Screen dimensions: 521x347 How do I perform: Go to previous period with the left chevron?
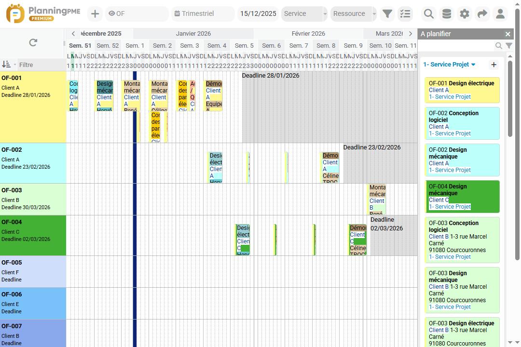tap(73, 34)
